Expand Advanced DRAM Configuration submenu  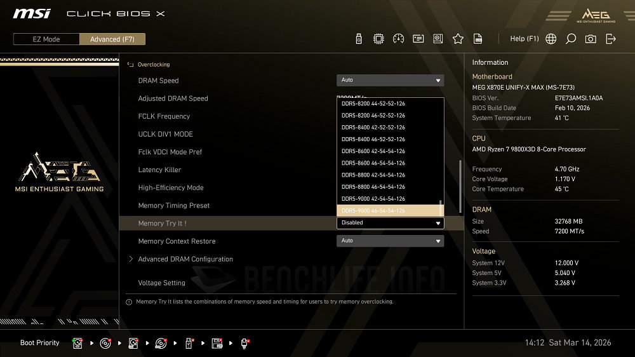185,259
